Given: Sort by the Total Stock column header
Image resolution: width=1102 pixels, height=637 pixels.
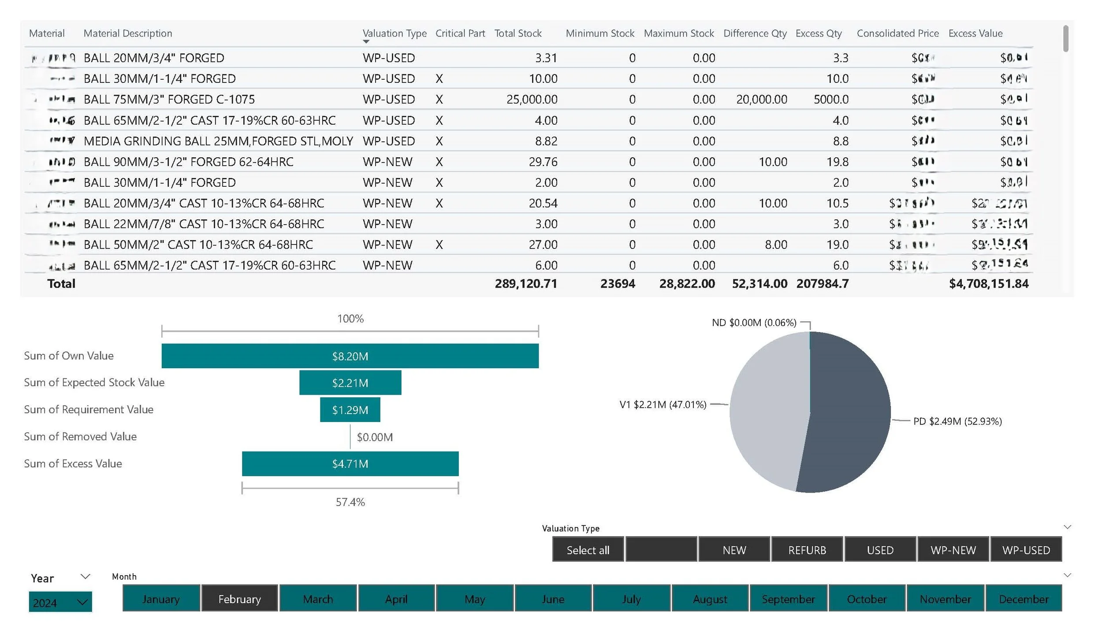Looking at the screenshot, I should [517, 33].
